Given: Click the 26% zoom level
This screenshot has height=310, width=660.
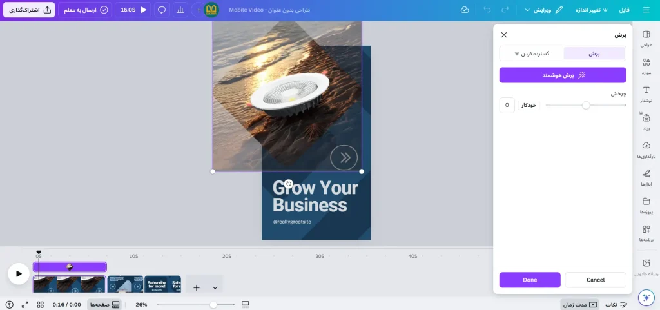Looking at the screenshot, I should (x=141, y=305).
